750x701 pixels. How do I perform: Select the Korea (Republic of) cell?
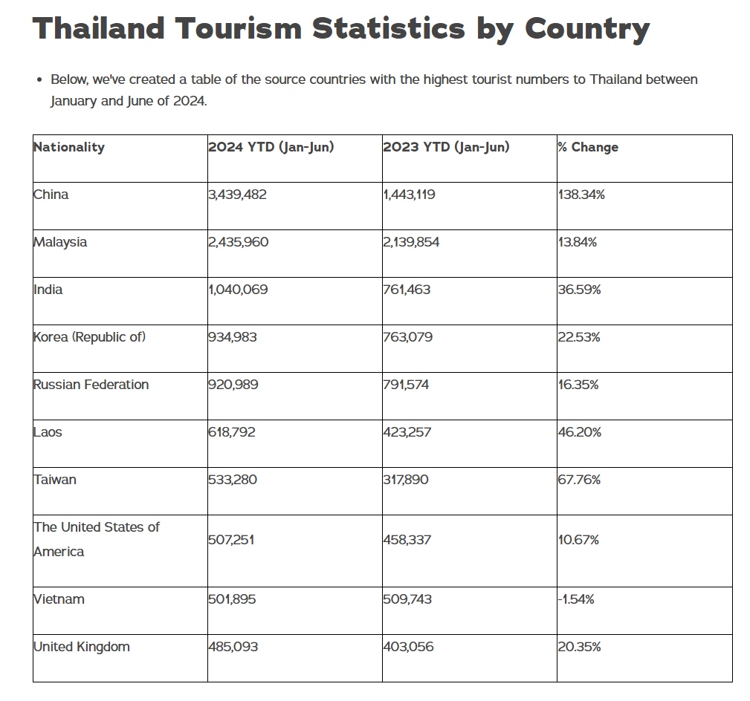[90, 337]
